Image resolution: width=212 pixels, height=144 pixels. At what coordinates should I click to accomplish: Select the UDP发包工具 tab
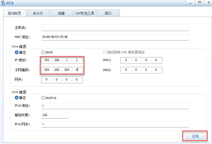tap(85, 13)
